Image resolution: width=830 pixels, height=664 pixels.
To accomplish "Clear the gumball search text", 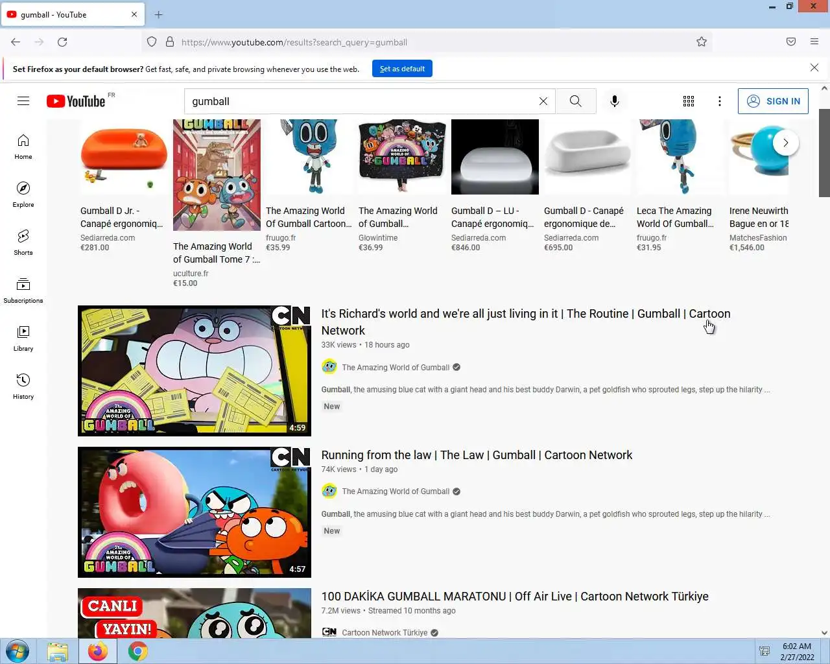I will click(x=543, y=101).
